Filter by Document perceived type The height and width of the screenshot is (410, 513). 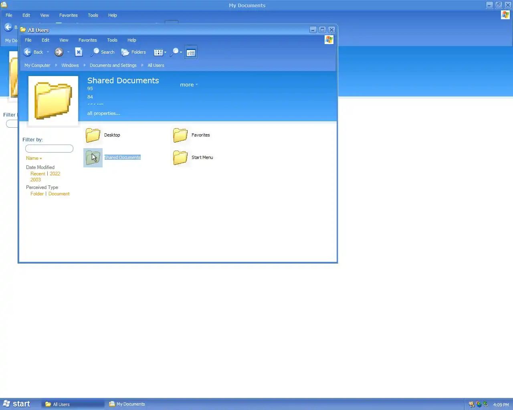[59, 194]
